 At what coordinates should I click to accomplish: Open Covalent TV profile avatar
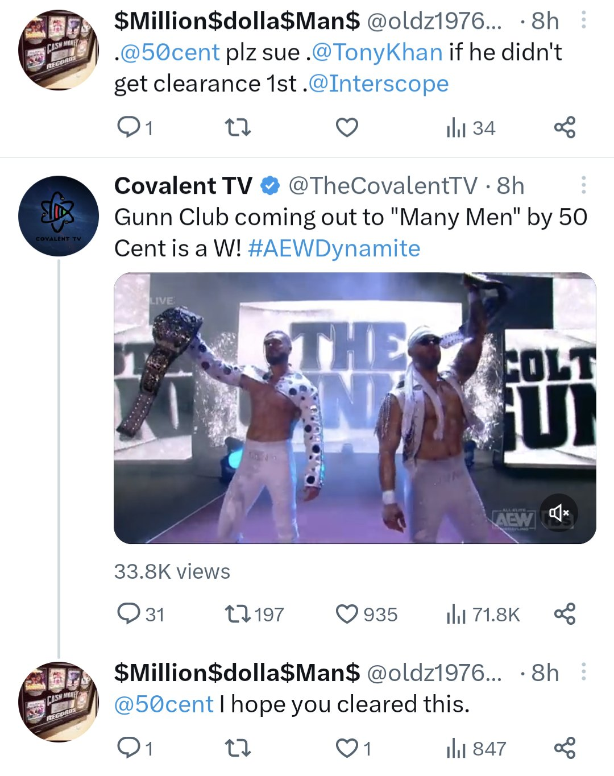[x=59, y=216]
